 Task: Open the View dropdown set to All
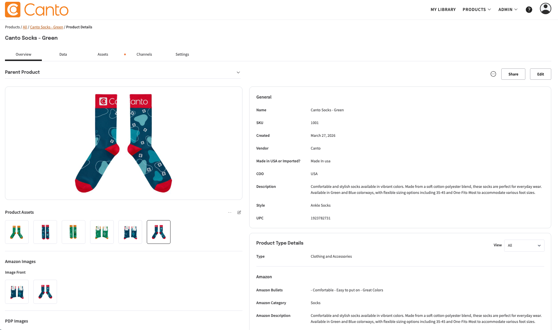[x=524, y=245]
